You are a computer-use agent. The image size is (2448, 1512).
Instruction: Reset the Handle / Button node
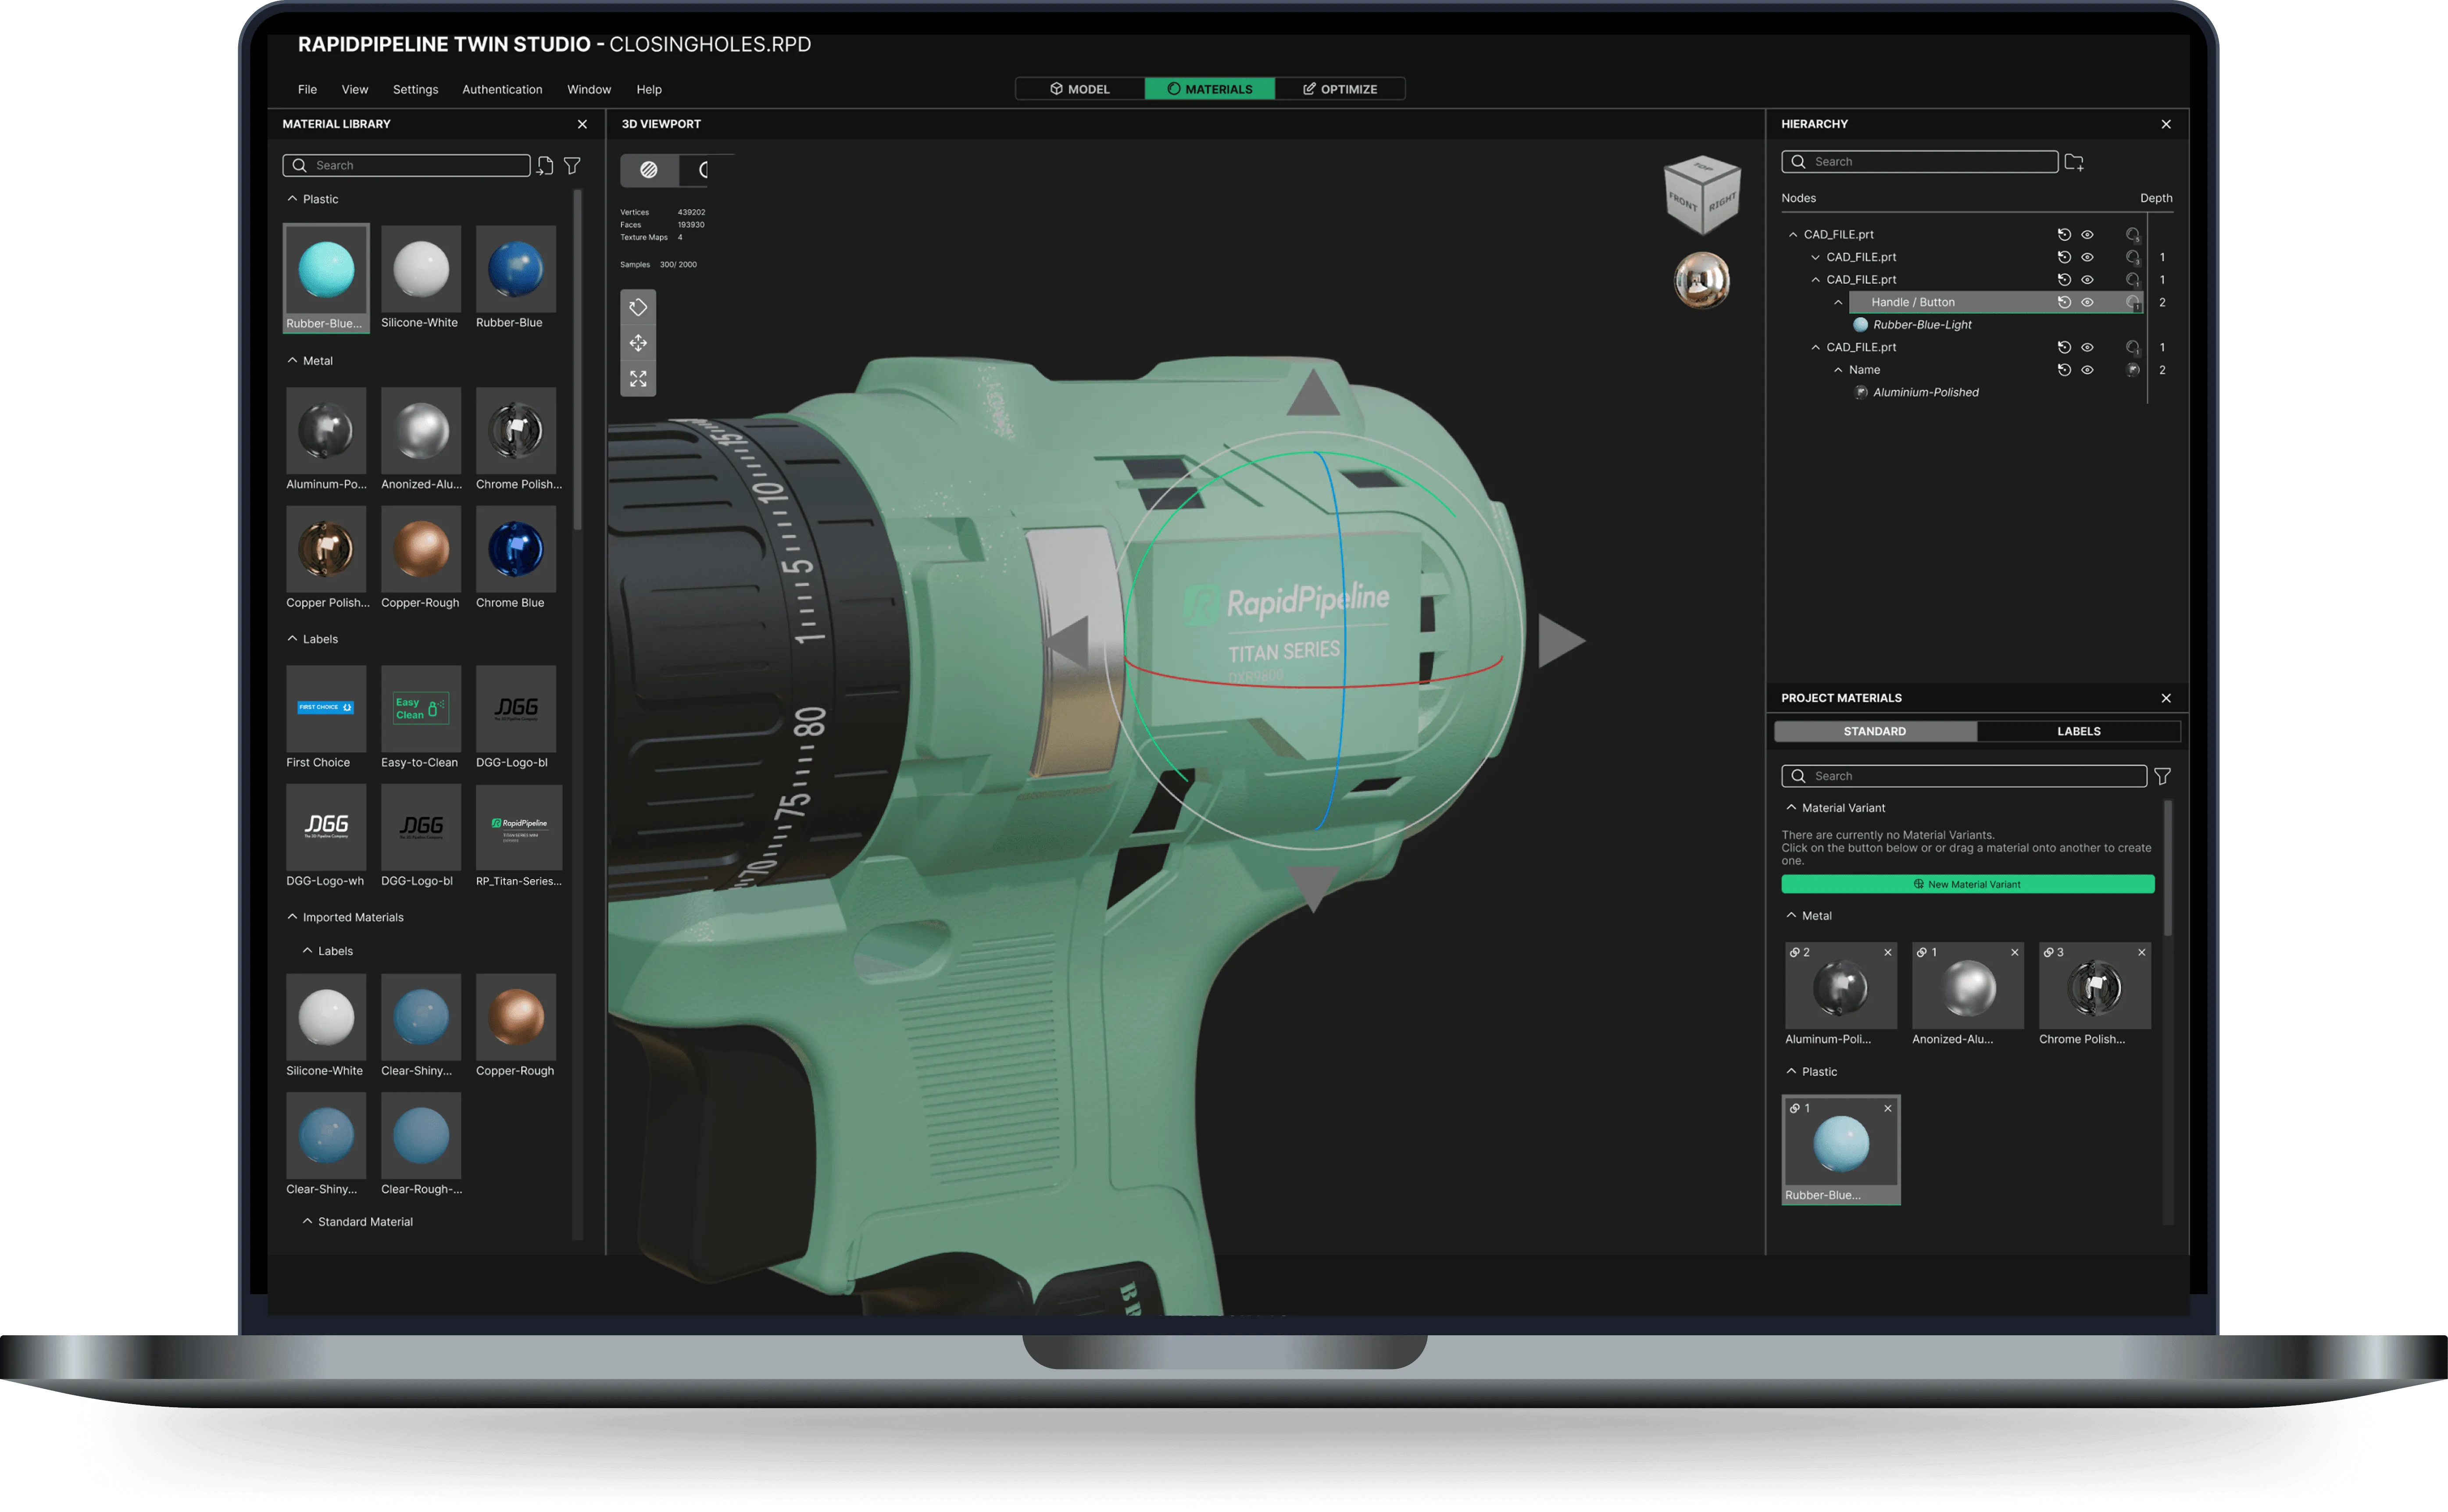coord(2064,302)
